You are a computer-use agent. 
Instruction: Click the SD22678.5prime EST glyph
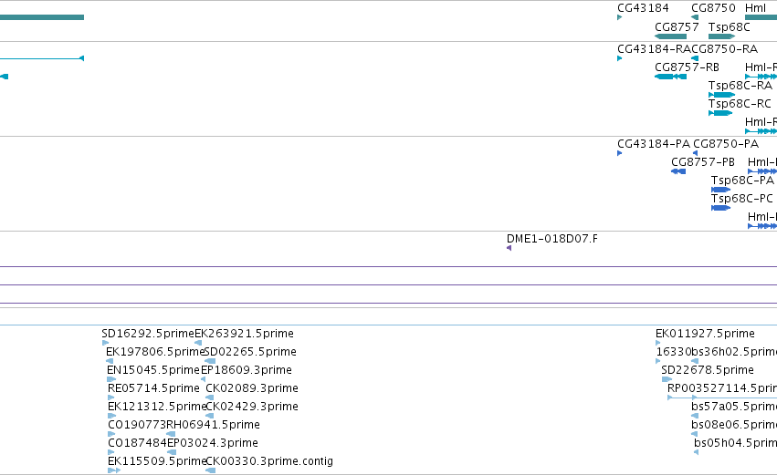[667, 379]
